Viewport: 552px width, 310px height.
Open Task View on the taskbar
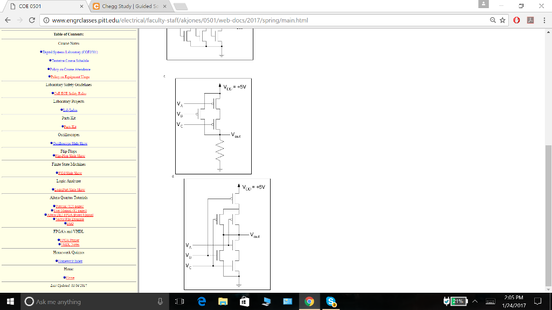pyautogui.click(x=180, y=301)
